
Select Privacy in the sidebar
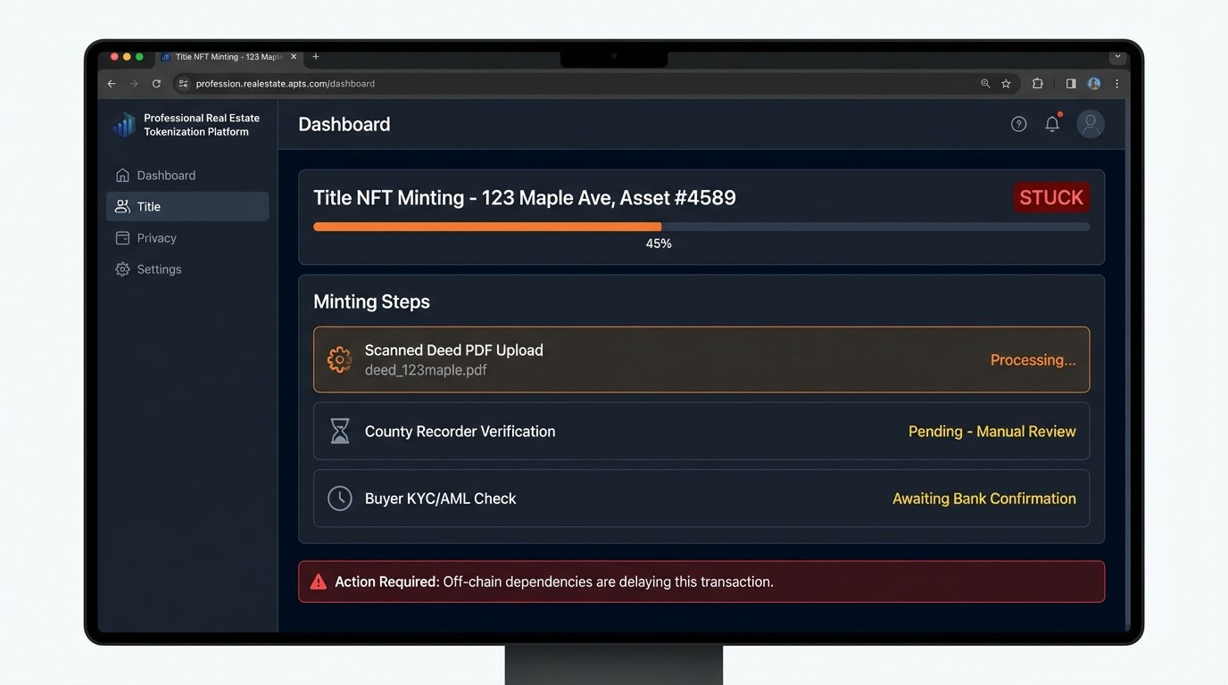click(x=156, y=238)
